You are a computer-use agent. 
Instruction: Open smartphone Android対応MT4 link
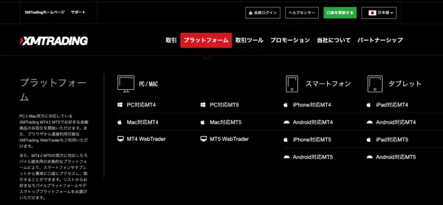[x=313, y=122]
